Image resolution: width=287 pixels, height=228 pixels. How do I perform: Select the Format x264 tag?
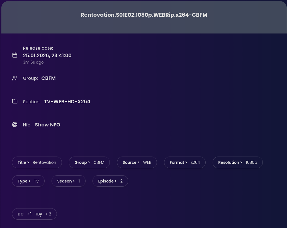click(x=185, y=162)
